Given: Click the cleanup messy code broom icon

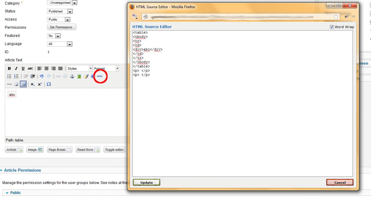Looking at the screenshot, I should (86, 77).
